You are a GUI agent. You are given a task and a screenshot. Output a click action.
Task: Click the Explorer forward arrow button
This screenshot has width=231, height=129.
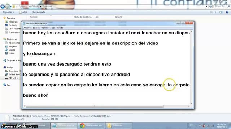7,6
